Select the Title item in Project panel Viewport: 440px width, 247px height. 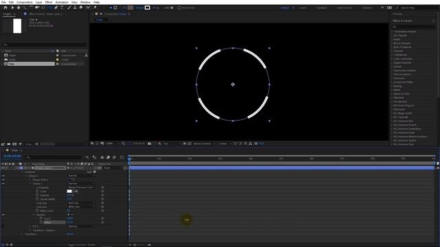[31, 64]
